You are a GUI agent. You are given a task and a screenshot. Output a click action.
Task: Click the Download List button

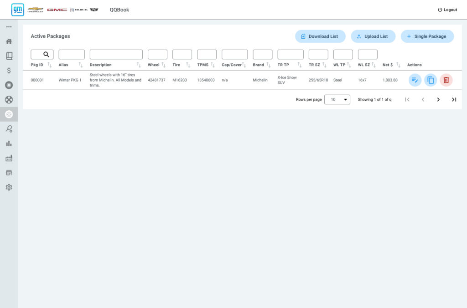click(320, 36)
